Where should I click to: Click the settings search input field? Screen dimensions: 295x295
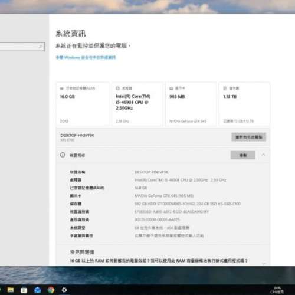(22, 47)
